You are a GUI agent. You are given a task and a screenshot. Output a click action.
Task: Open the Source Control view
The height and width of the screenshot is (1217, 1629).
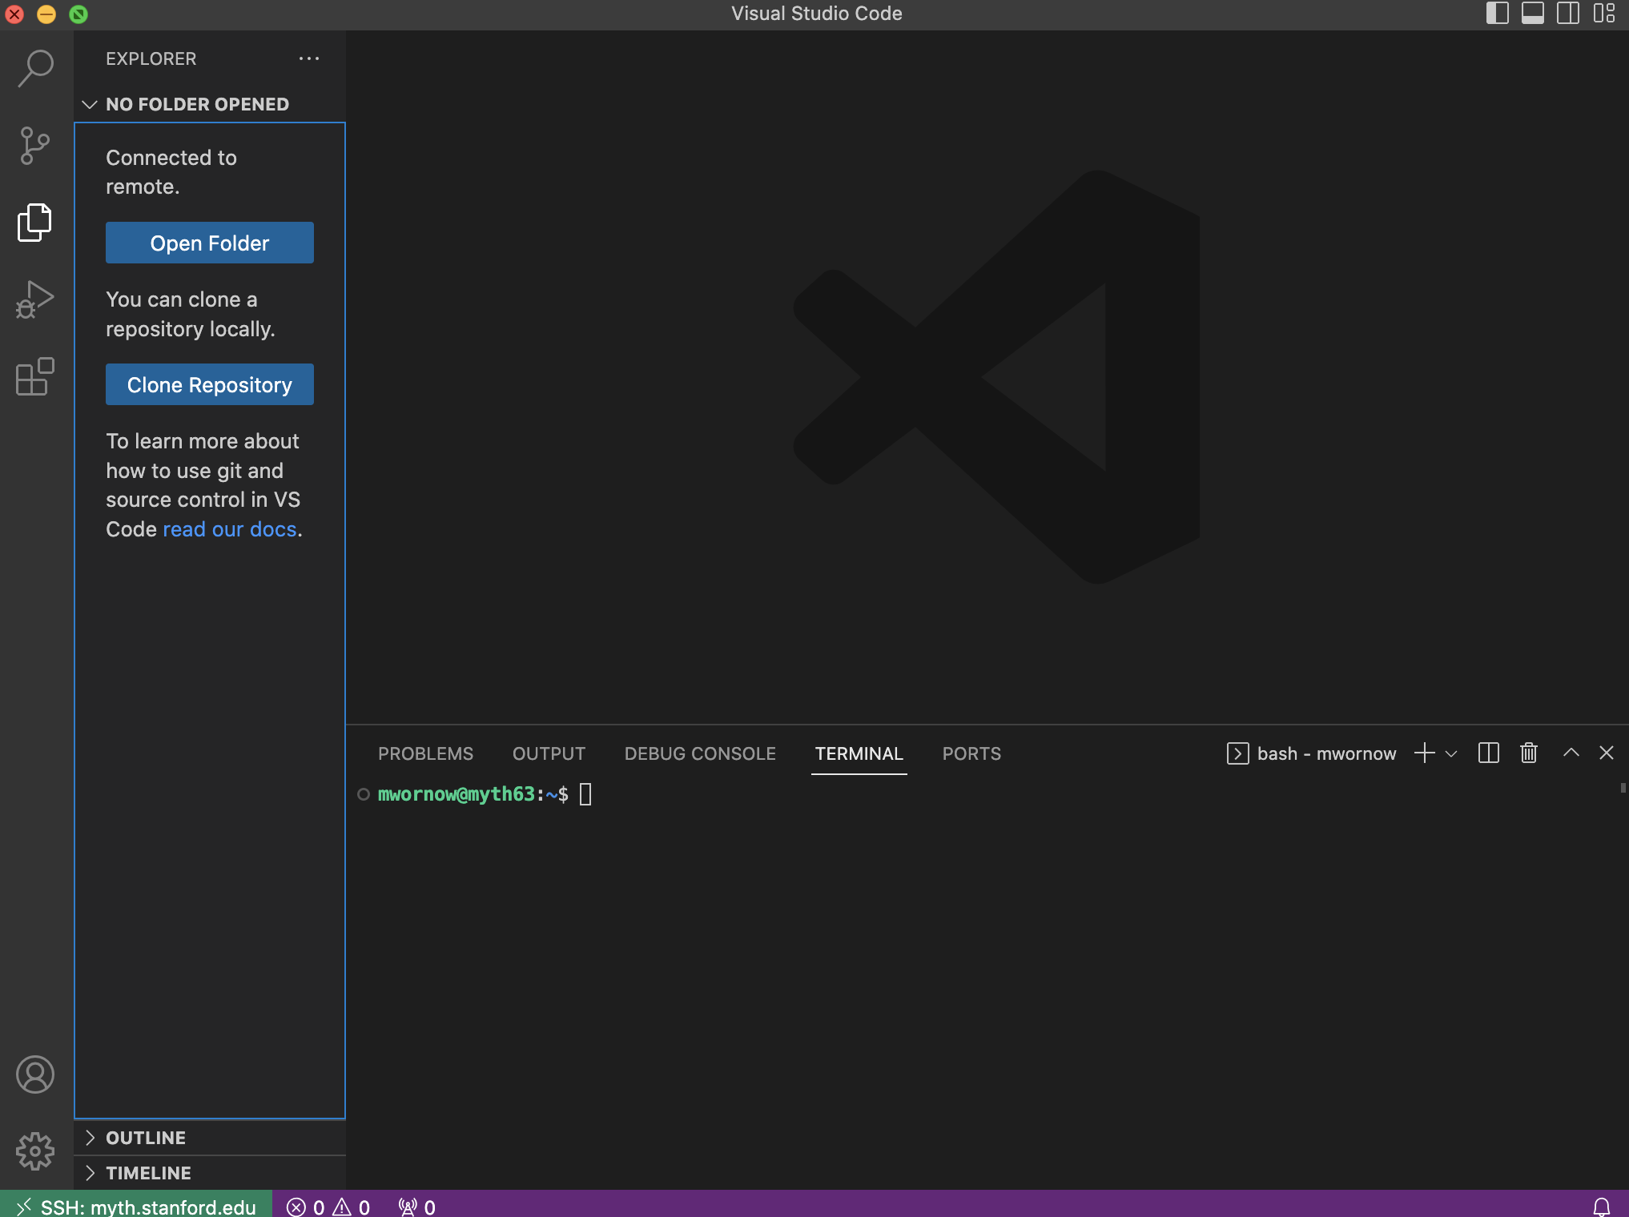click(x=35, y=146)
